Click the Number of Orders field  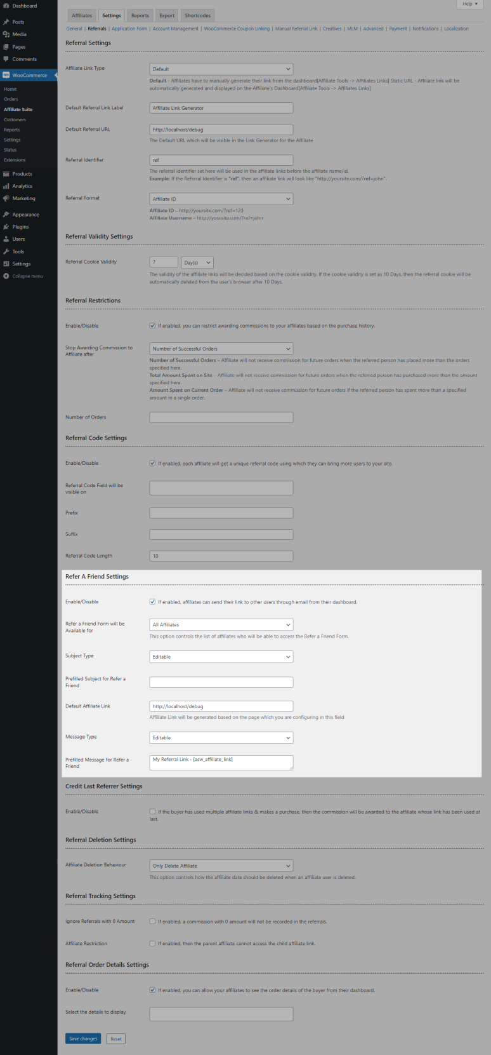pyautogui.click(x=221, y=417)
